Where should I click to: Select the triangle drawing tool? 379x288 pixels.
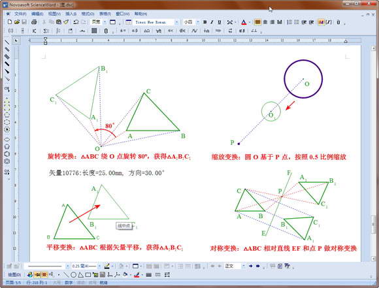(x=81, y=275)
